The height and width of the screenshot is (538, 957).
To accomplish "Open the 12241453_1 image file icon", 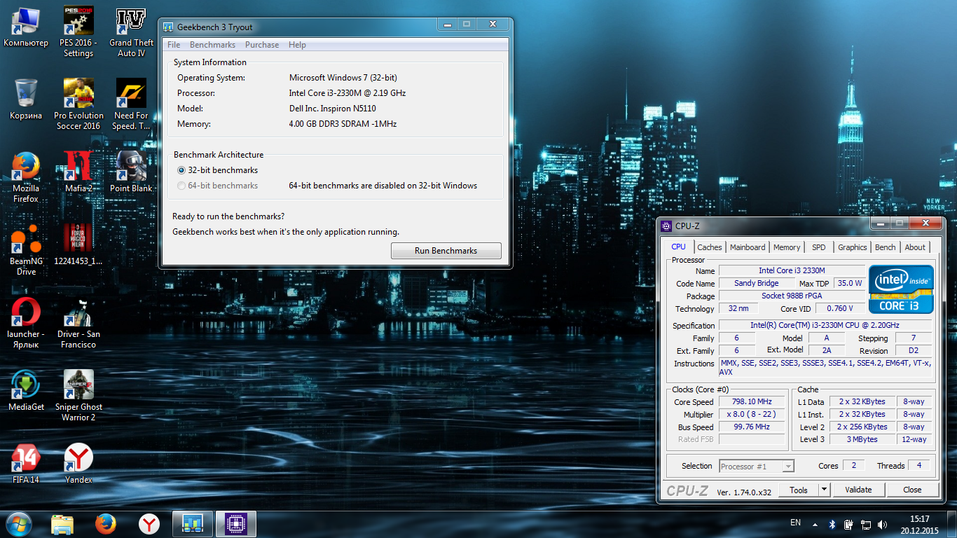I will 78,244.
